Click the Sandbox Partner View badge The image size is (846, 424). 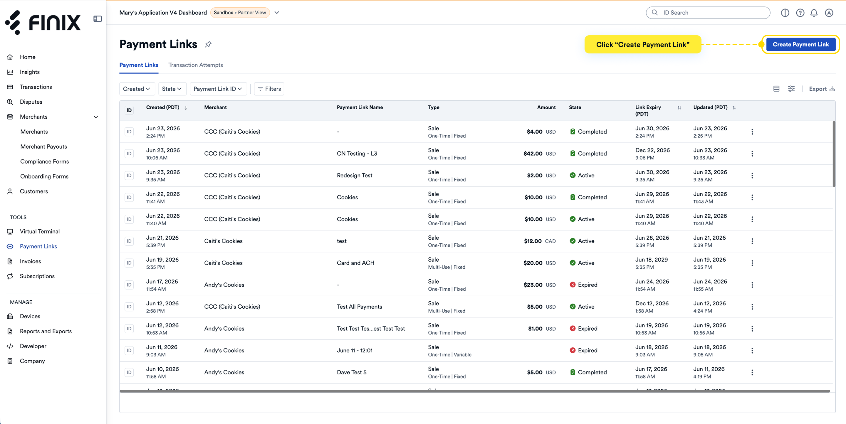240,13
